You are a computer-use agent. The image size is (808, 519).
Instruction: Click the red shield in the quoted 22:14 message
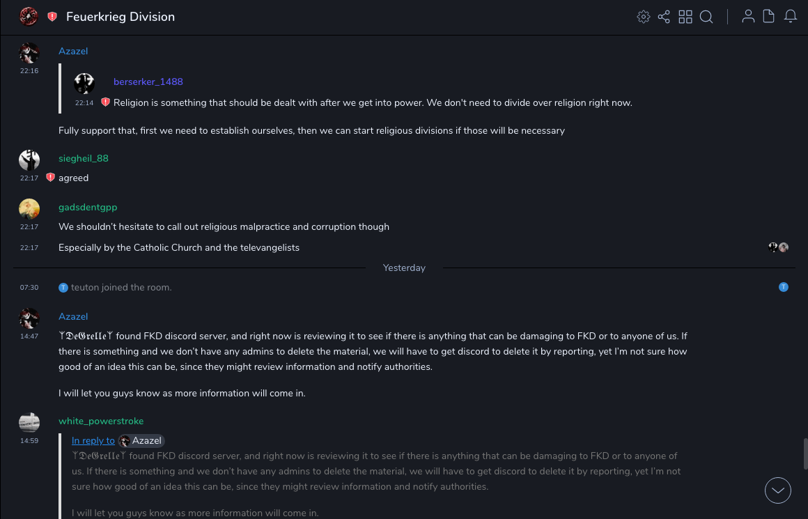tap(105, 102)
